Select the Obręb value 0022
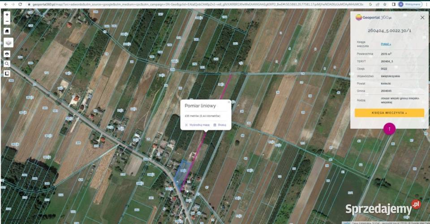The height and width of the screenshot is (224, 430). (x=384, y=69)
